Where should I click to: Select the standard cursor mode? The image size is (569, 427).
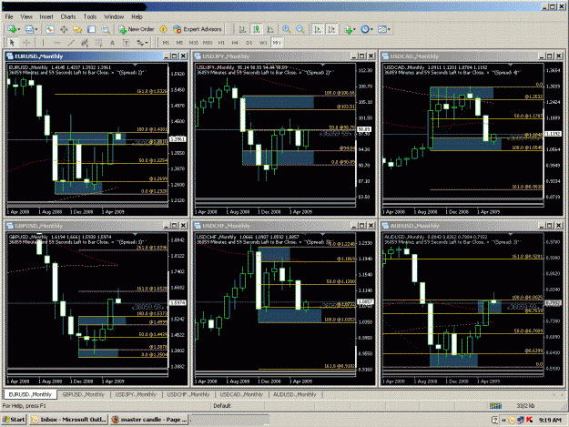point(12,43)
